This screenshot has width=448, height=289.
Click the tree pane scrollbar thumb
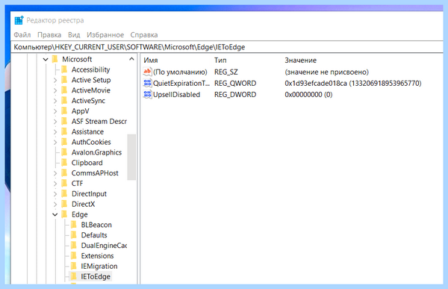pyautogui.click(x=131, y=157)
